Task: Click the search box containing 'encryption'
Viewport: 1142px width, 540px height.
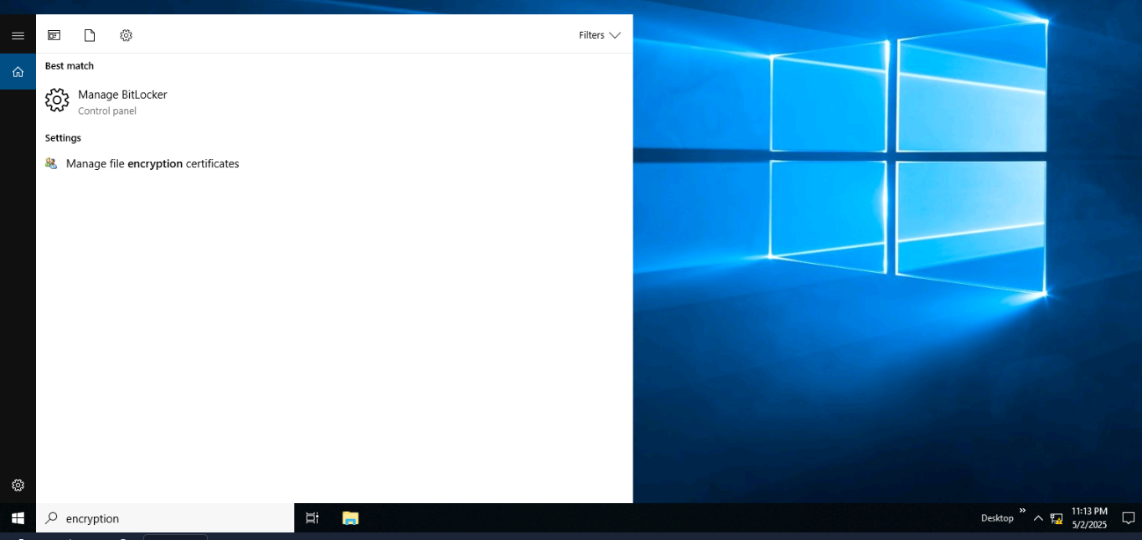Action: coord(168,518)
